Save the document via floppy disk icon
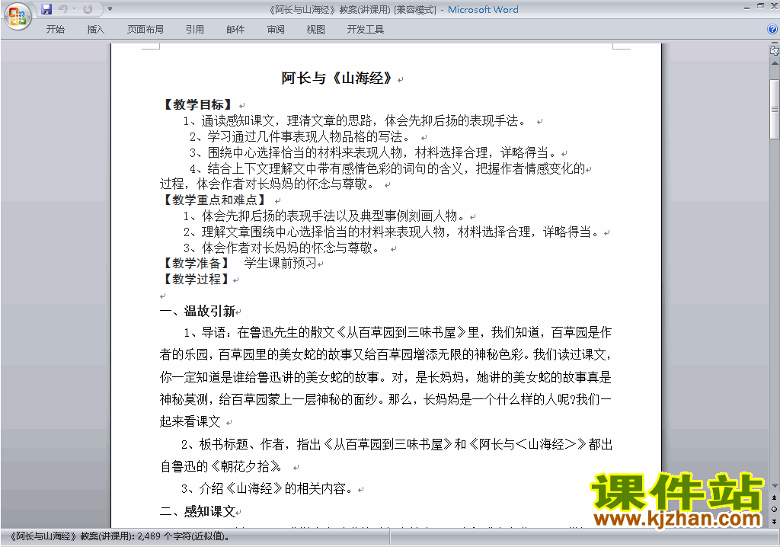This screenshot has height=547, width=780. [x=46, y=9]
